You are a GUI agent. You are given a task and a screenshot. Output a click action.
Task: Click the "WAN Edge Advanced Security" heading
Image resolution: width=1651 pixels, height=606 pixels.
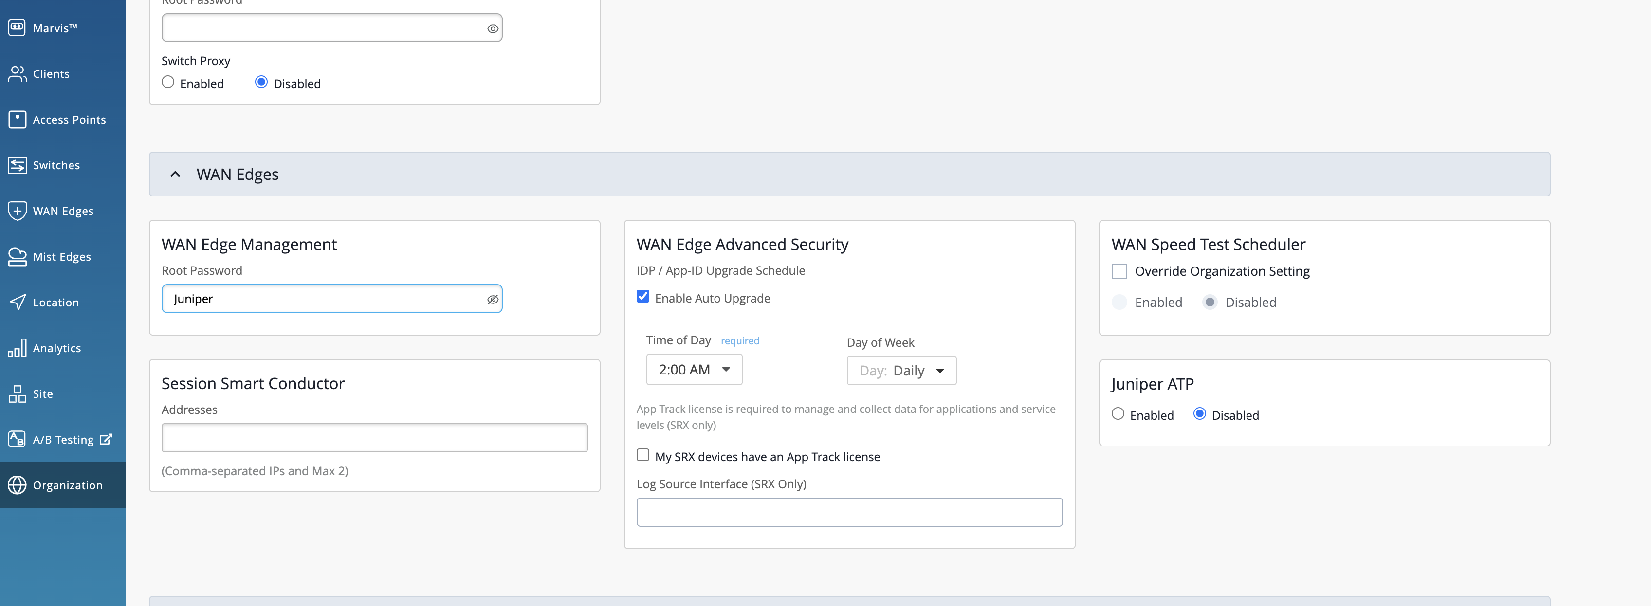tap(742, 244)
